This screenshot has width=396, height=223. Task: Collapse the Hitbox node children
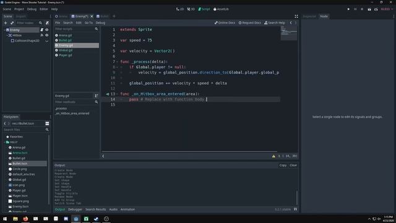pos(7,35)
